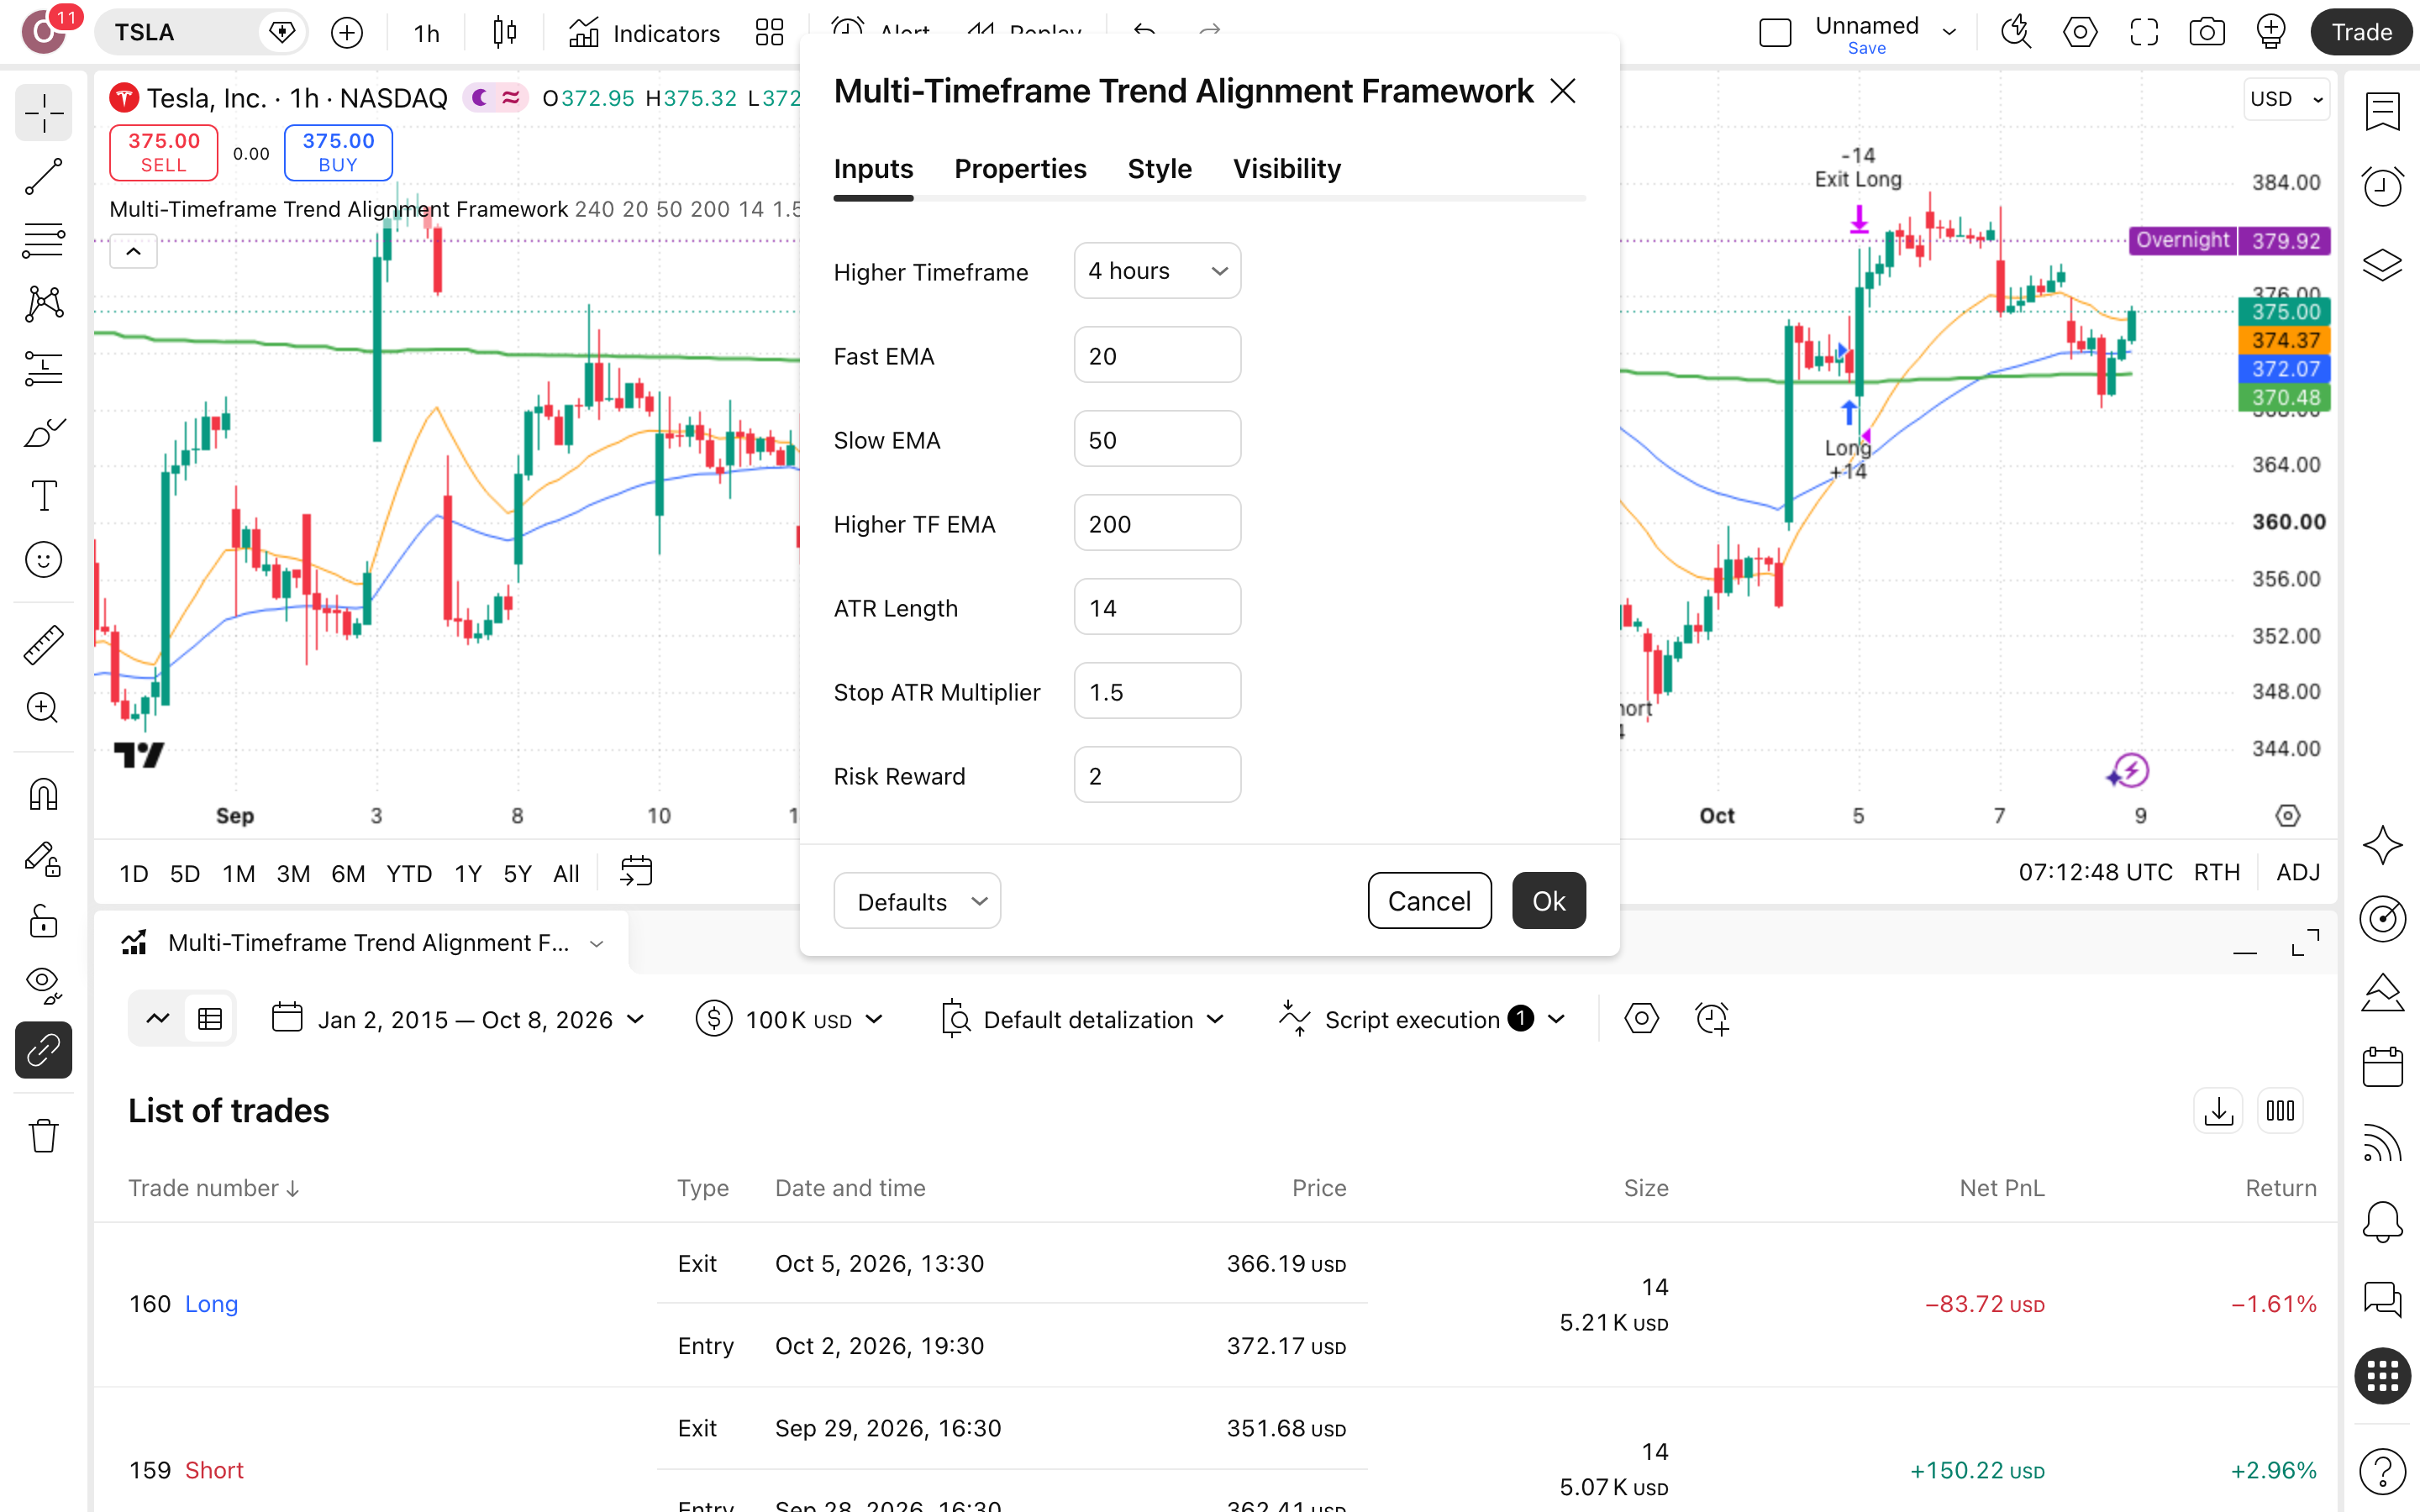
Task: Open the layout grid selector
Action: (x=769, y=33)
